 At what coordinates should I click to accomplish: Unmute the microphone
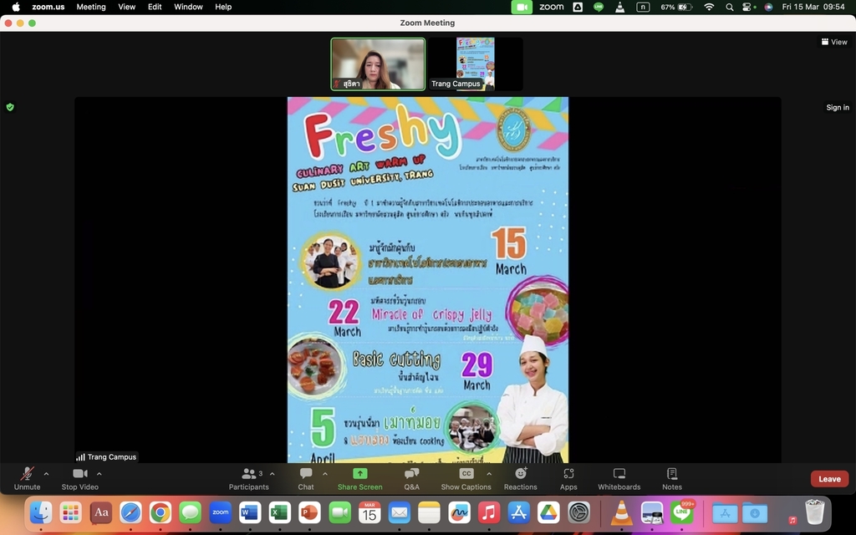tap(27, 478)
